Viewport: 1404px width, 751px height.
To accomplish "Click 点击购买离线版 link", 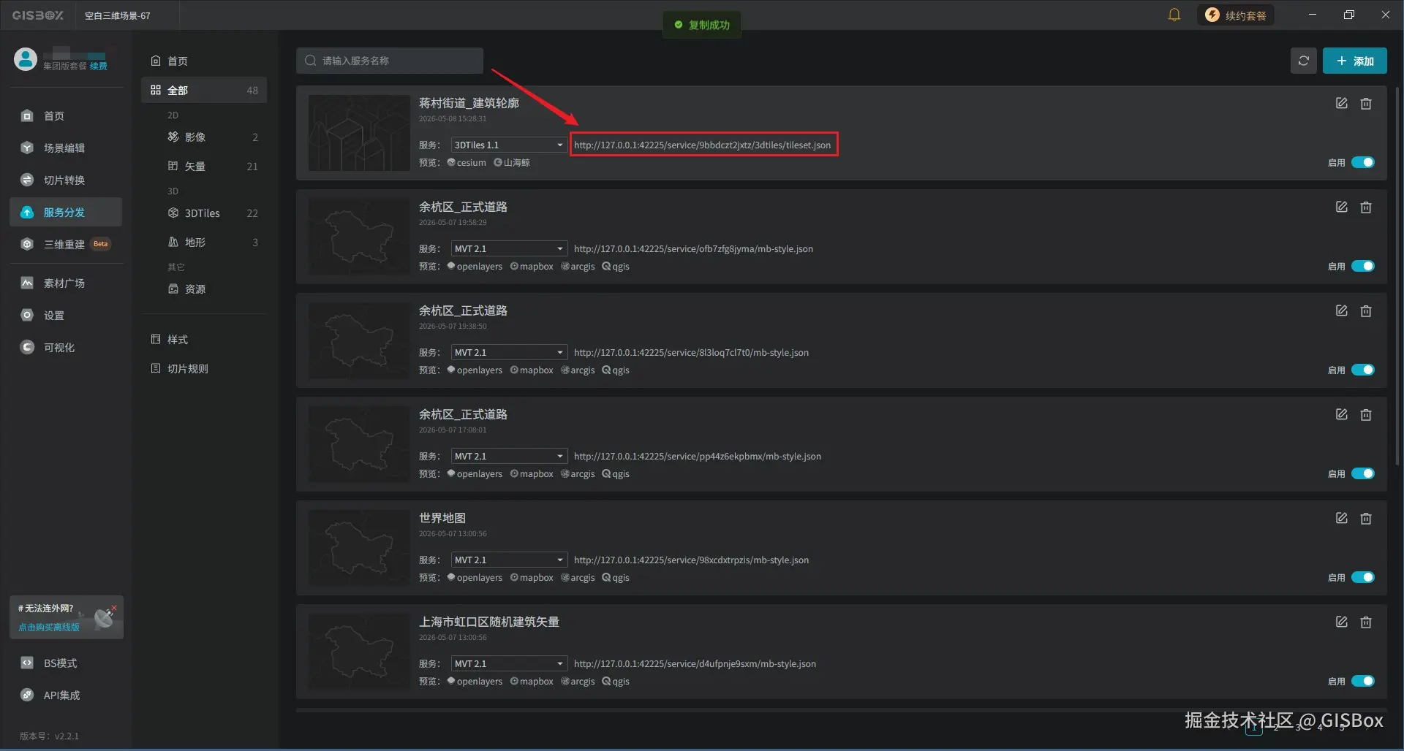I will [x=49, y=627].
